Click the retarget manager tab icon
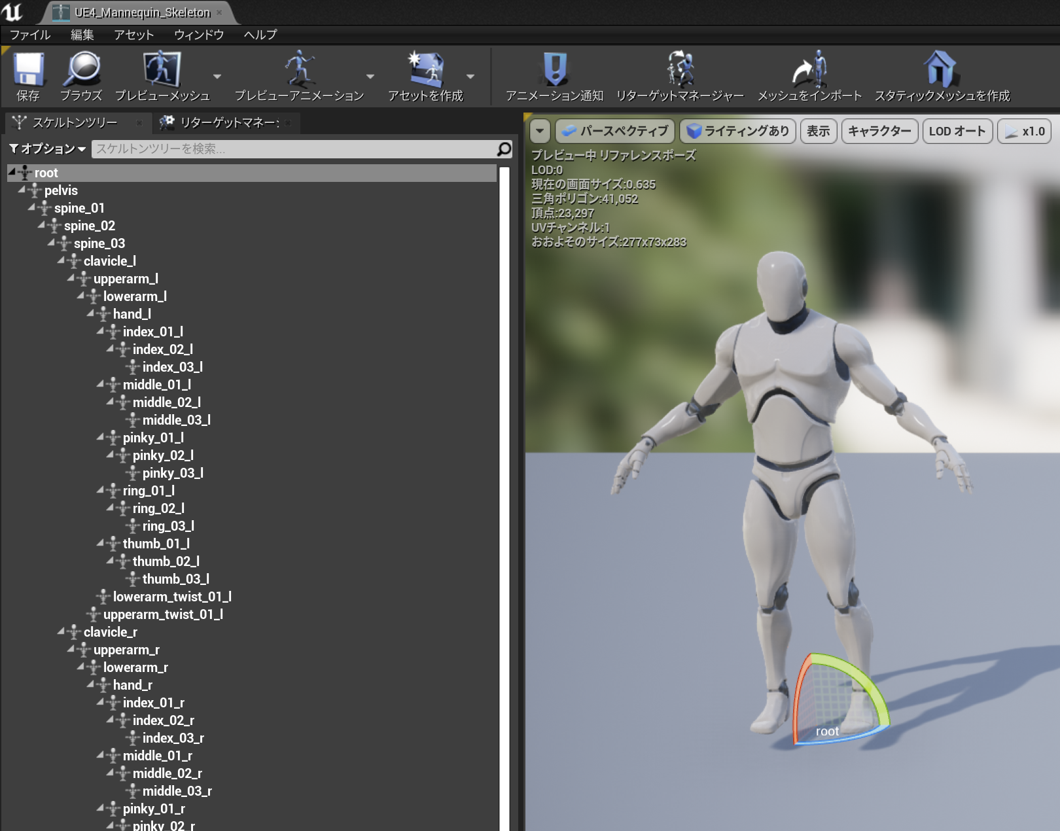This screenshot has width=1060, height=831. click(x=168, y=122)
